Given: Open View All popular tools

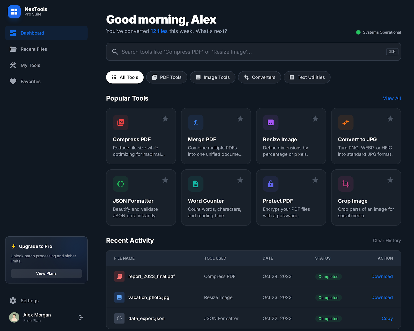Looking at the screenshot, I should tap(391, 98).
